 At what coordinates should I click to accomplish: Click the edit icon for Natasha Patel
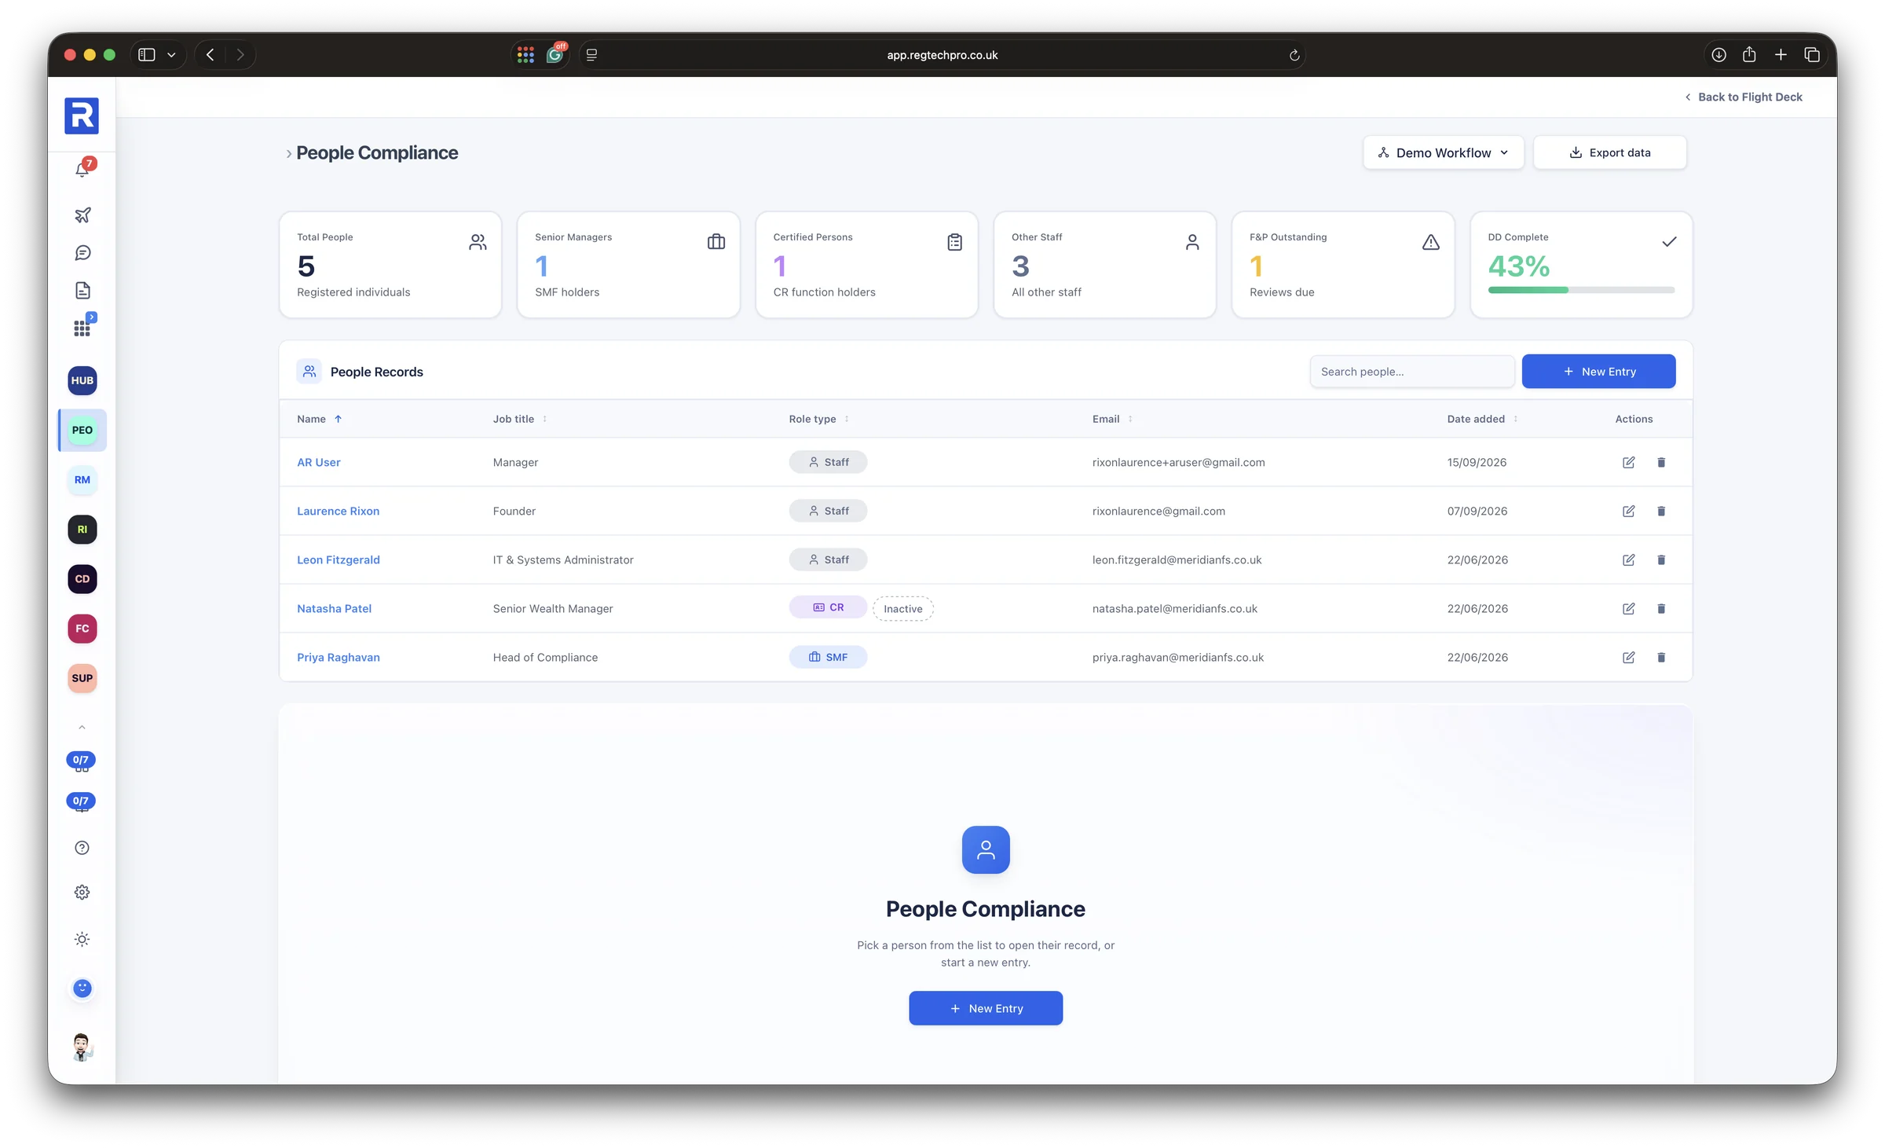click(1628, 608)
